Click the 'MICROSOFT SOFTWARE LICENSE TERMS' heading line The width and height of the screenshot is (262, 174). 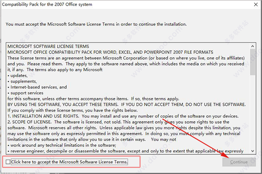point(48,46)
